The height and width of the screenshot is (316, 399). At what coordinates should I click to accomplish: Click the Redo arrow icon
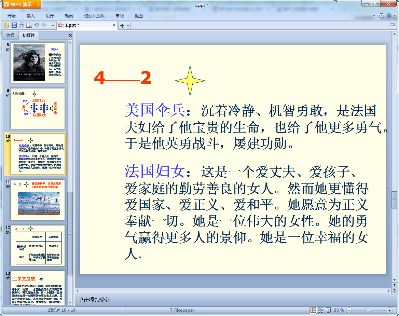(x=44, y=25)
